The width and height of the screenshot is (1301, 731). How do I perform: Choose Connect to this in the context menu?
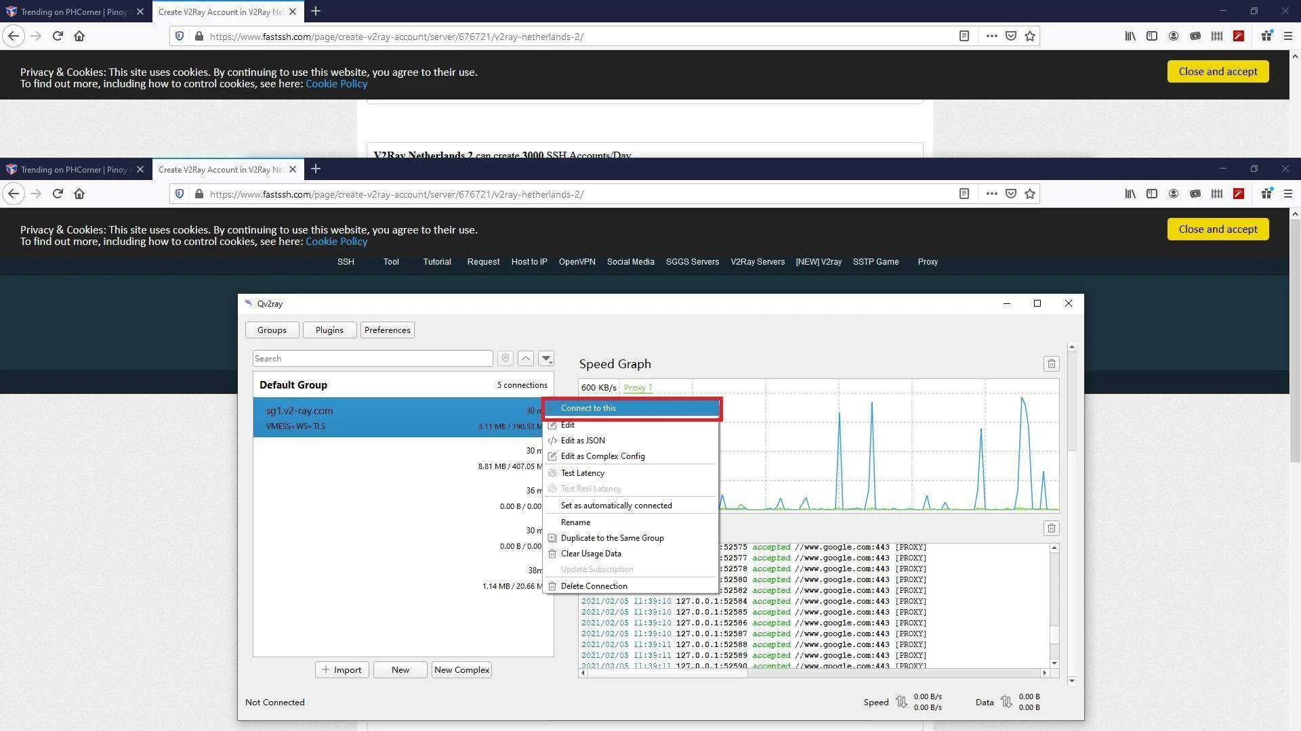coord(631,408)
